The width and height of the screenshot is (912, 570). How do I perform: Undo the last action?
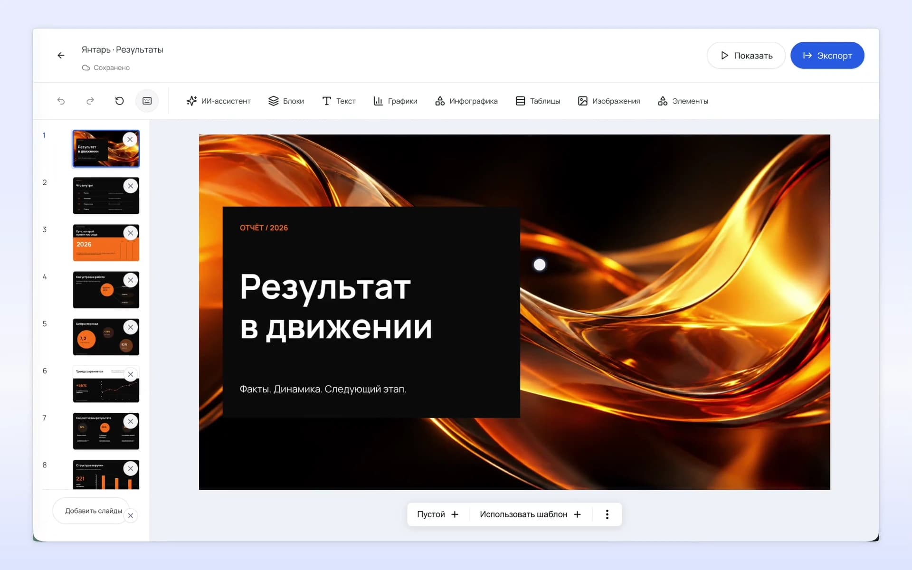pos(61,101)
